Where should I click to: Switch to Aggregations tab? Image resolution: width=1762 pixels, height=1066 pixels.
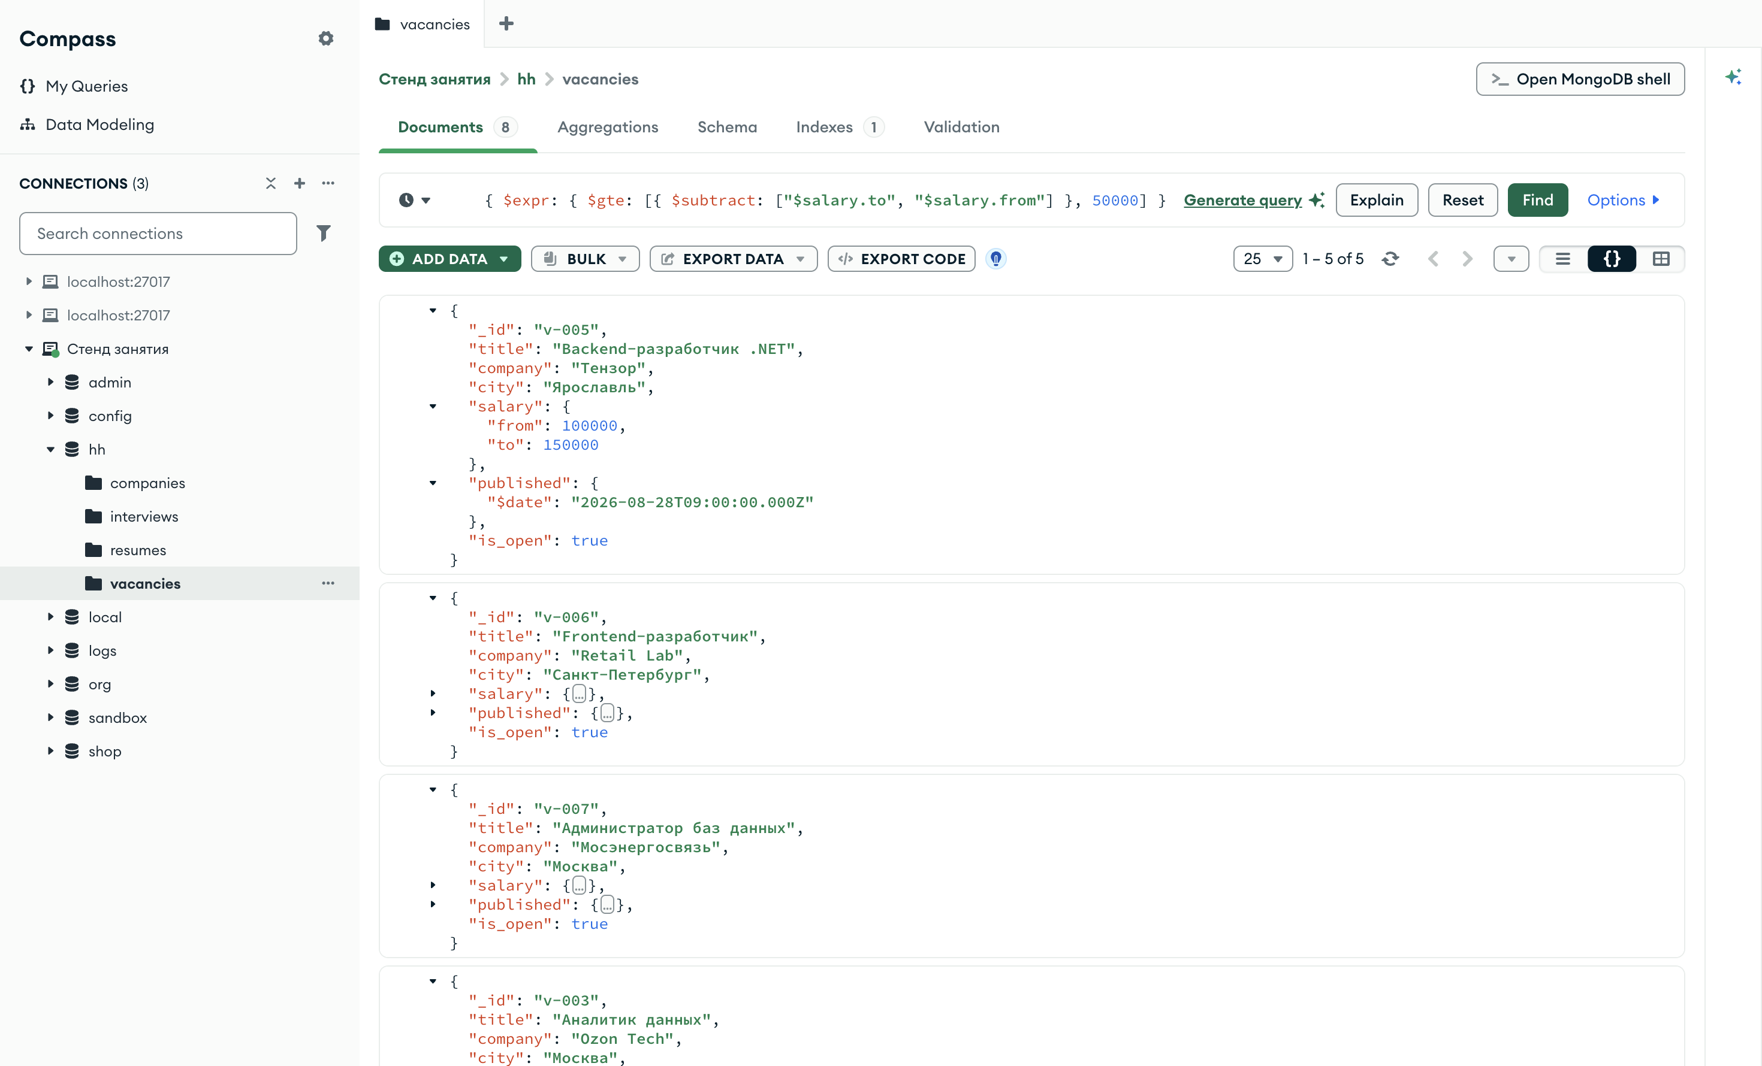click(608, 127)
